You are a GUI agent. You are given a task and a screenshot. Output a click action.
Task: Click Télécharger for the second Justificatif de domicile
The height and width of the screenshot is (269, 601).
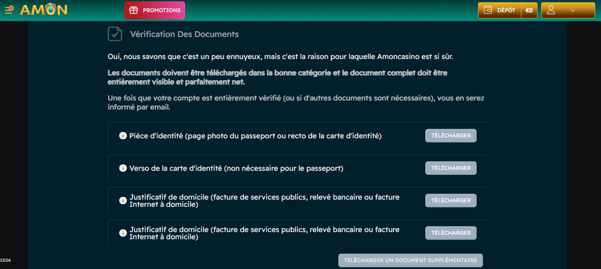pos(451,233)
